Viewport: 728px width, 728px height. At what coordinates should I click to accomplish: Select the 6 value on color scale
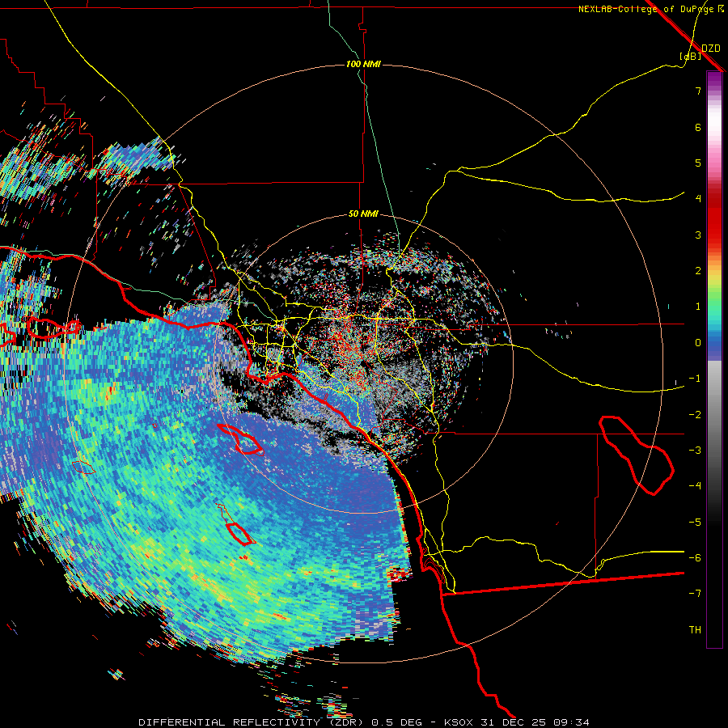(698, 127)
